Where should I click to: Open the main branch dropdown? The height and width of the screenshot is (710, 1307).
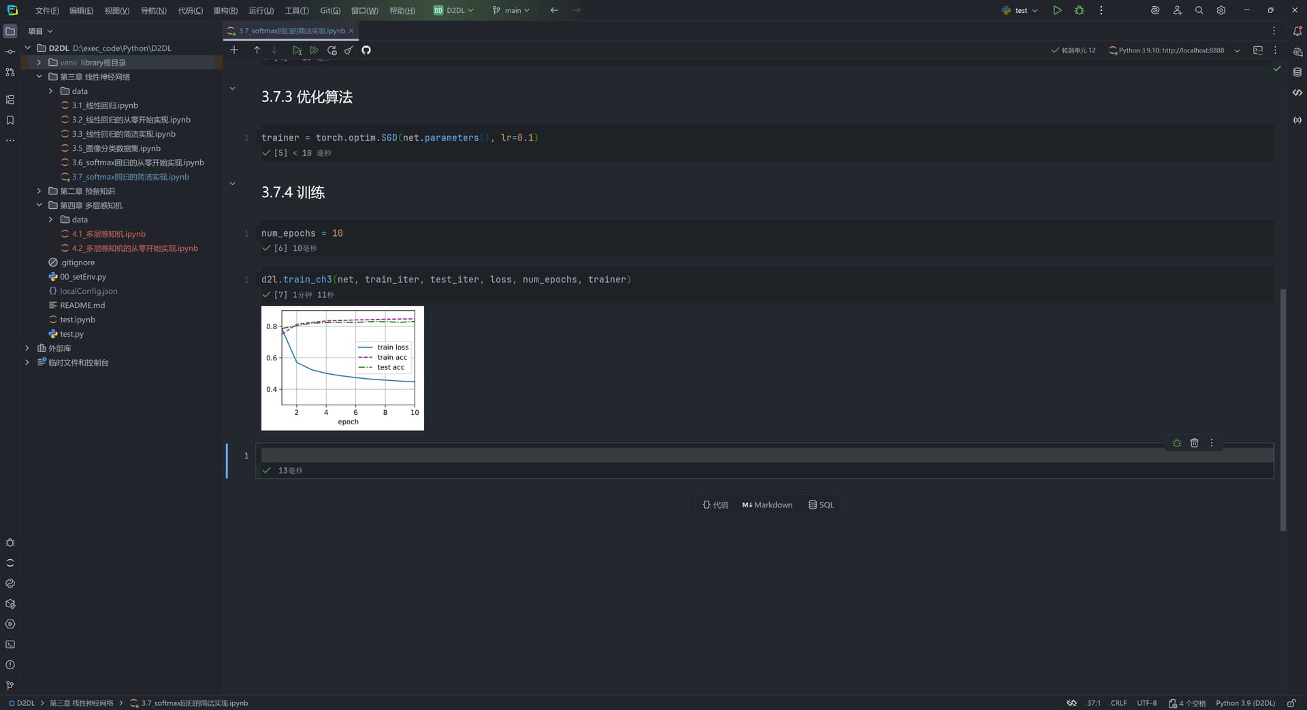coord(511,10)
